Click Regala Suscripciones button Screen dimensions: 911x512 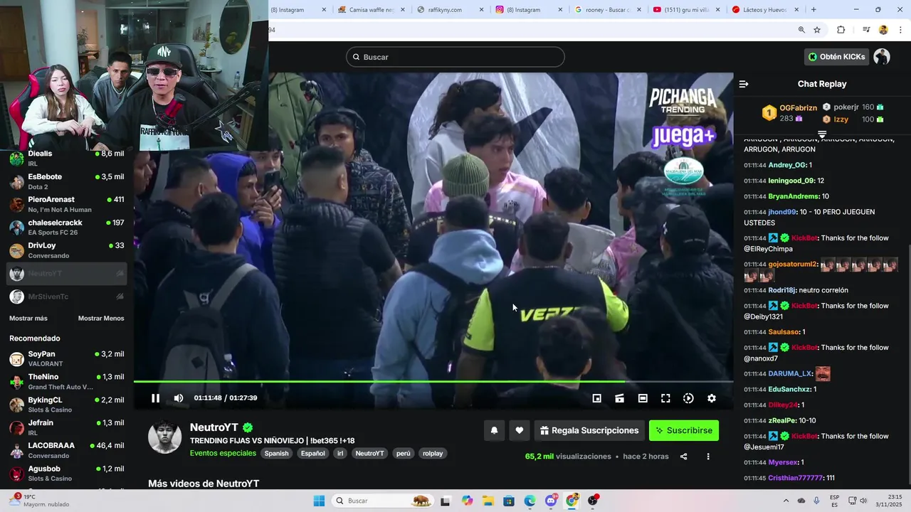pyautogui.click(x=589, y=430)
